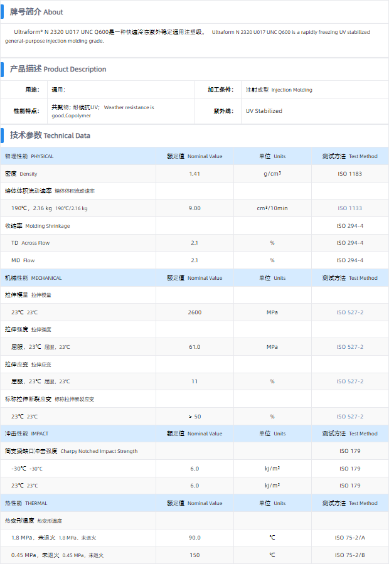Click 单位 Units header in MECHANICAL section
Image resolution: width=389 pixels, height=564 pixels.
pos(272,278)
